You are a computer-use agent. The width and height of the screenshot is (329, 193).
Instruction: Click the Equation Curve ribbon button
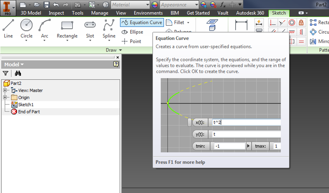(142, 22)
